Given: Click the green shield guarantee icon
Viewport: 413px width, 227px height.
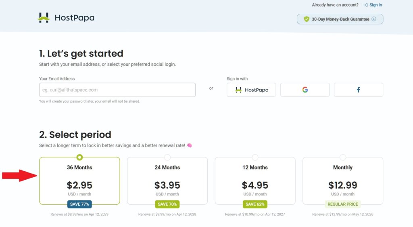Looking at the screenshot, I should coord(307,19).
